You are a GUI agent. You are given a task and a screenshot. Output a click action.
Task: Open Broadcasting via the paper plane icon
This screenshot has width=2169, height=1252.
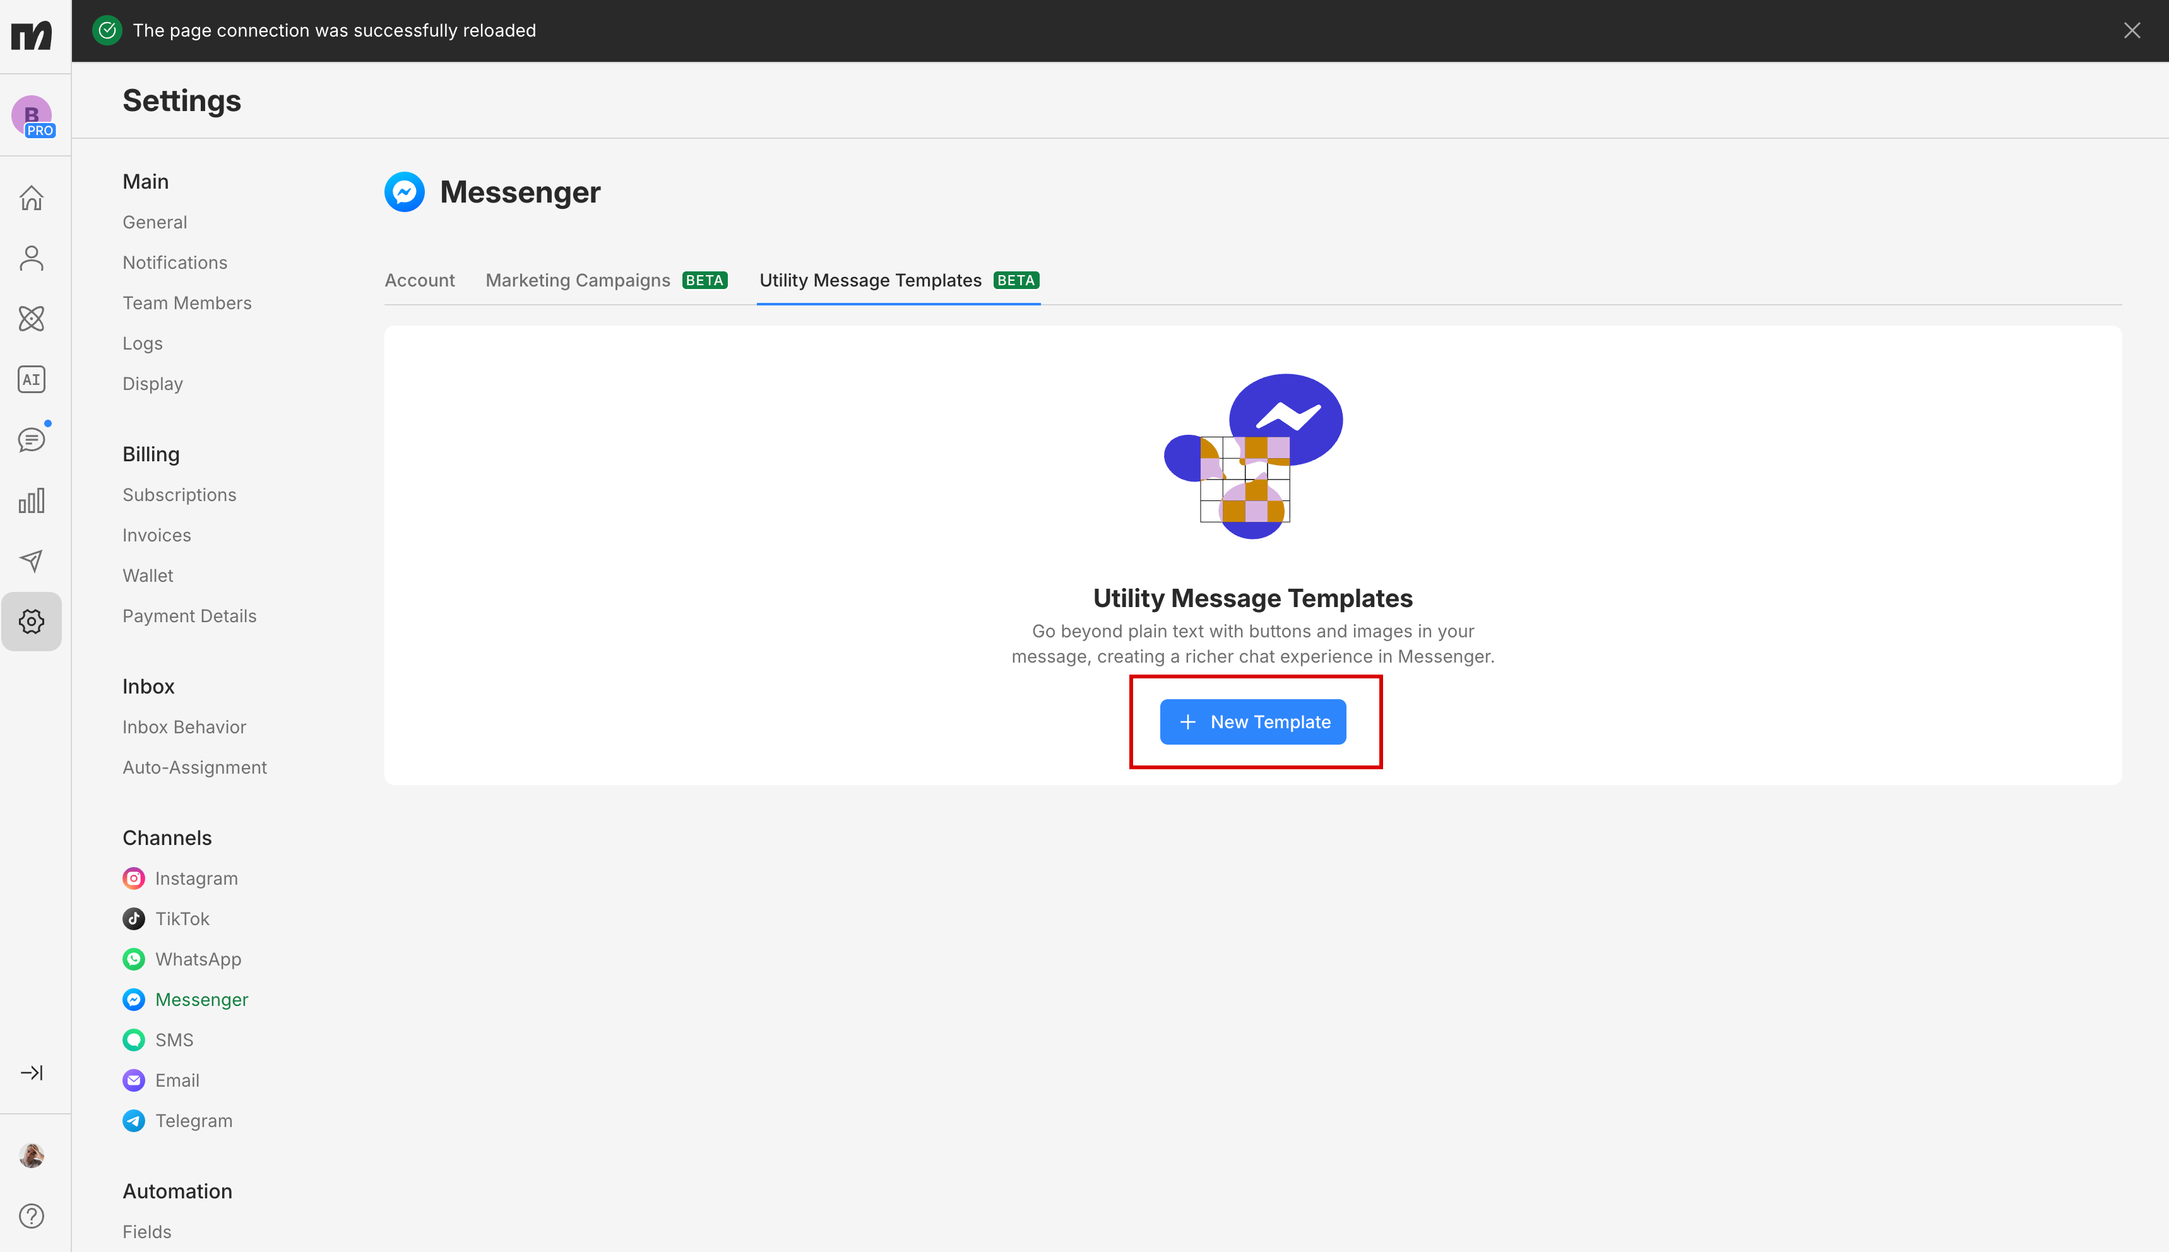pyautogui.click(x=32, y=560)
